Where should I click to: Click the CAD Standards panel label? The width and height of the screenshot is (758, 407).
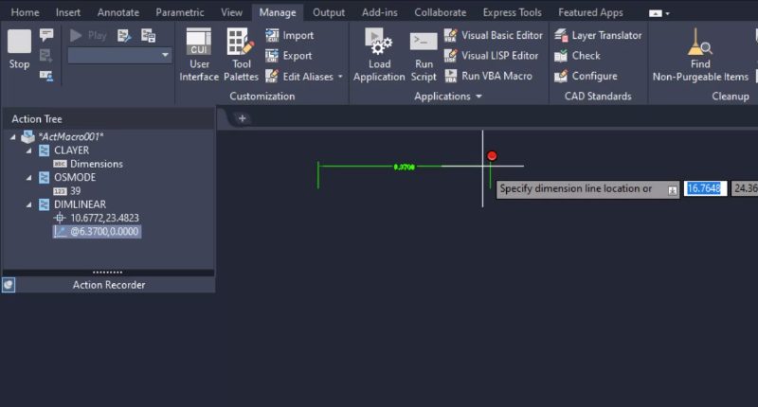click(598, 97)
